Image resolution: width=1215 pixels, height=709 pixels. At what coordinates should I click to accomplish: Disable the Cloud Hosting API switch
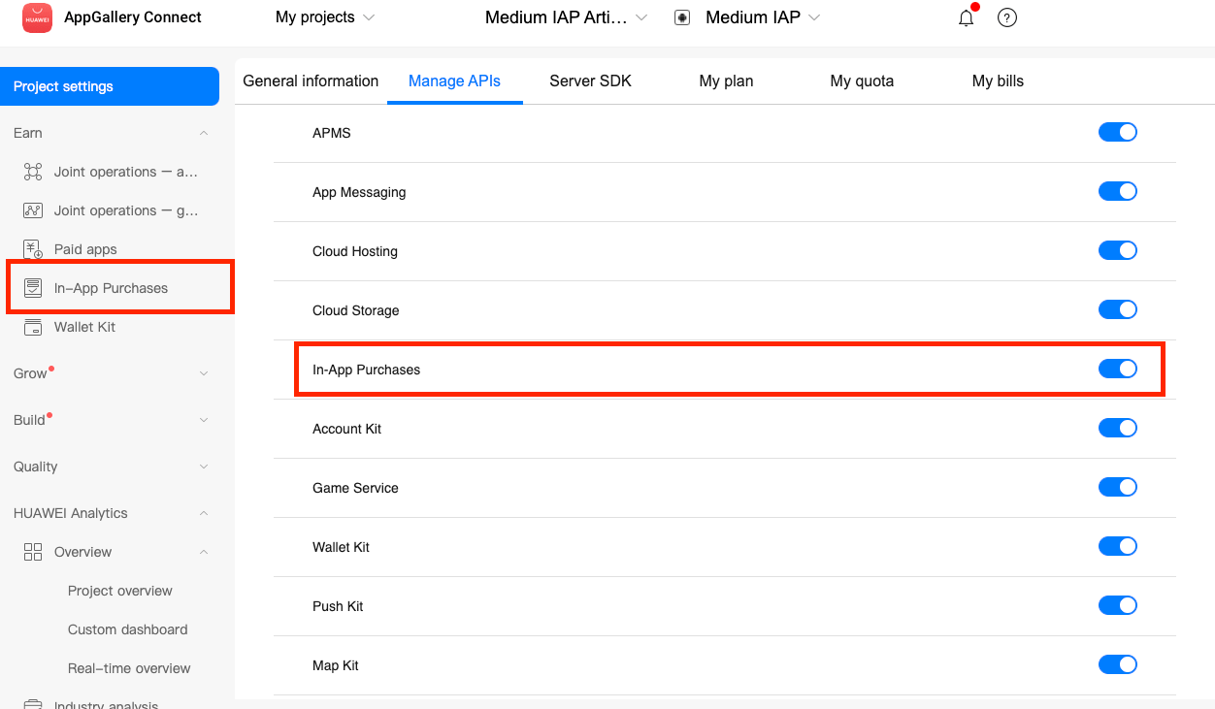pos(1118,250)
